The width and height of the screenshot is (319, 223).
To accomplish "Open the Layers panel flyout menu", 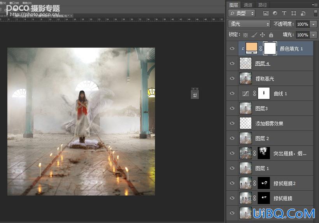I will (315, 5).
